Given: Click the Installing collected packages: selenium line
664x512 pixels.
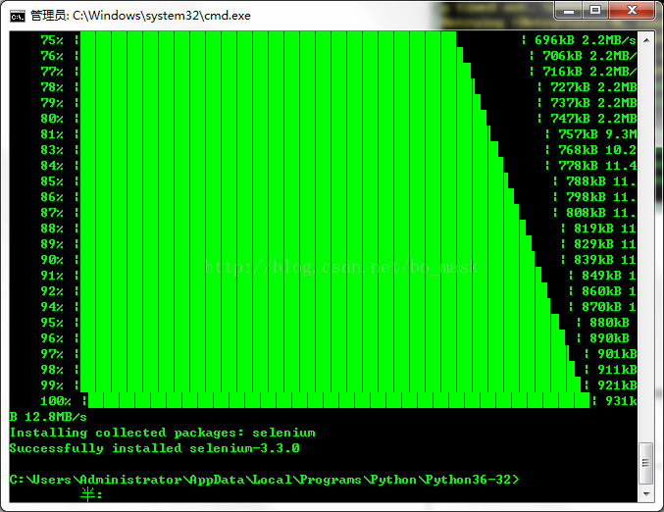Looking at the screenshot, I should click(x=162, y=433).
